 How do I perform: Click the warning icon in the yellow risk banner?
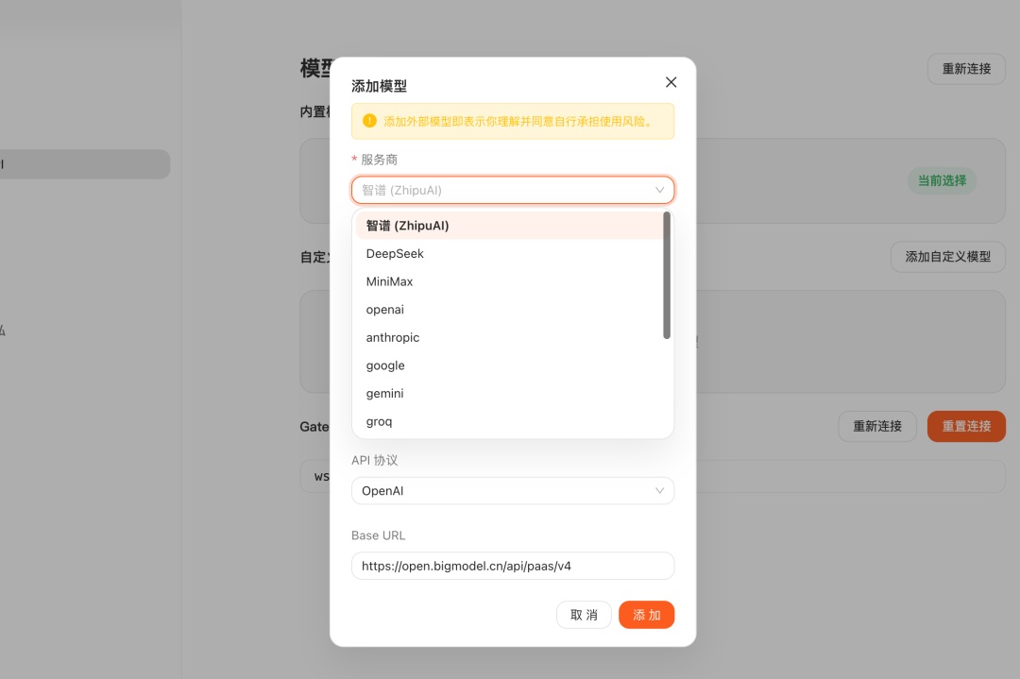click(x=367, y=121)
